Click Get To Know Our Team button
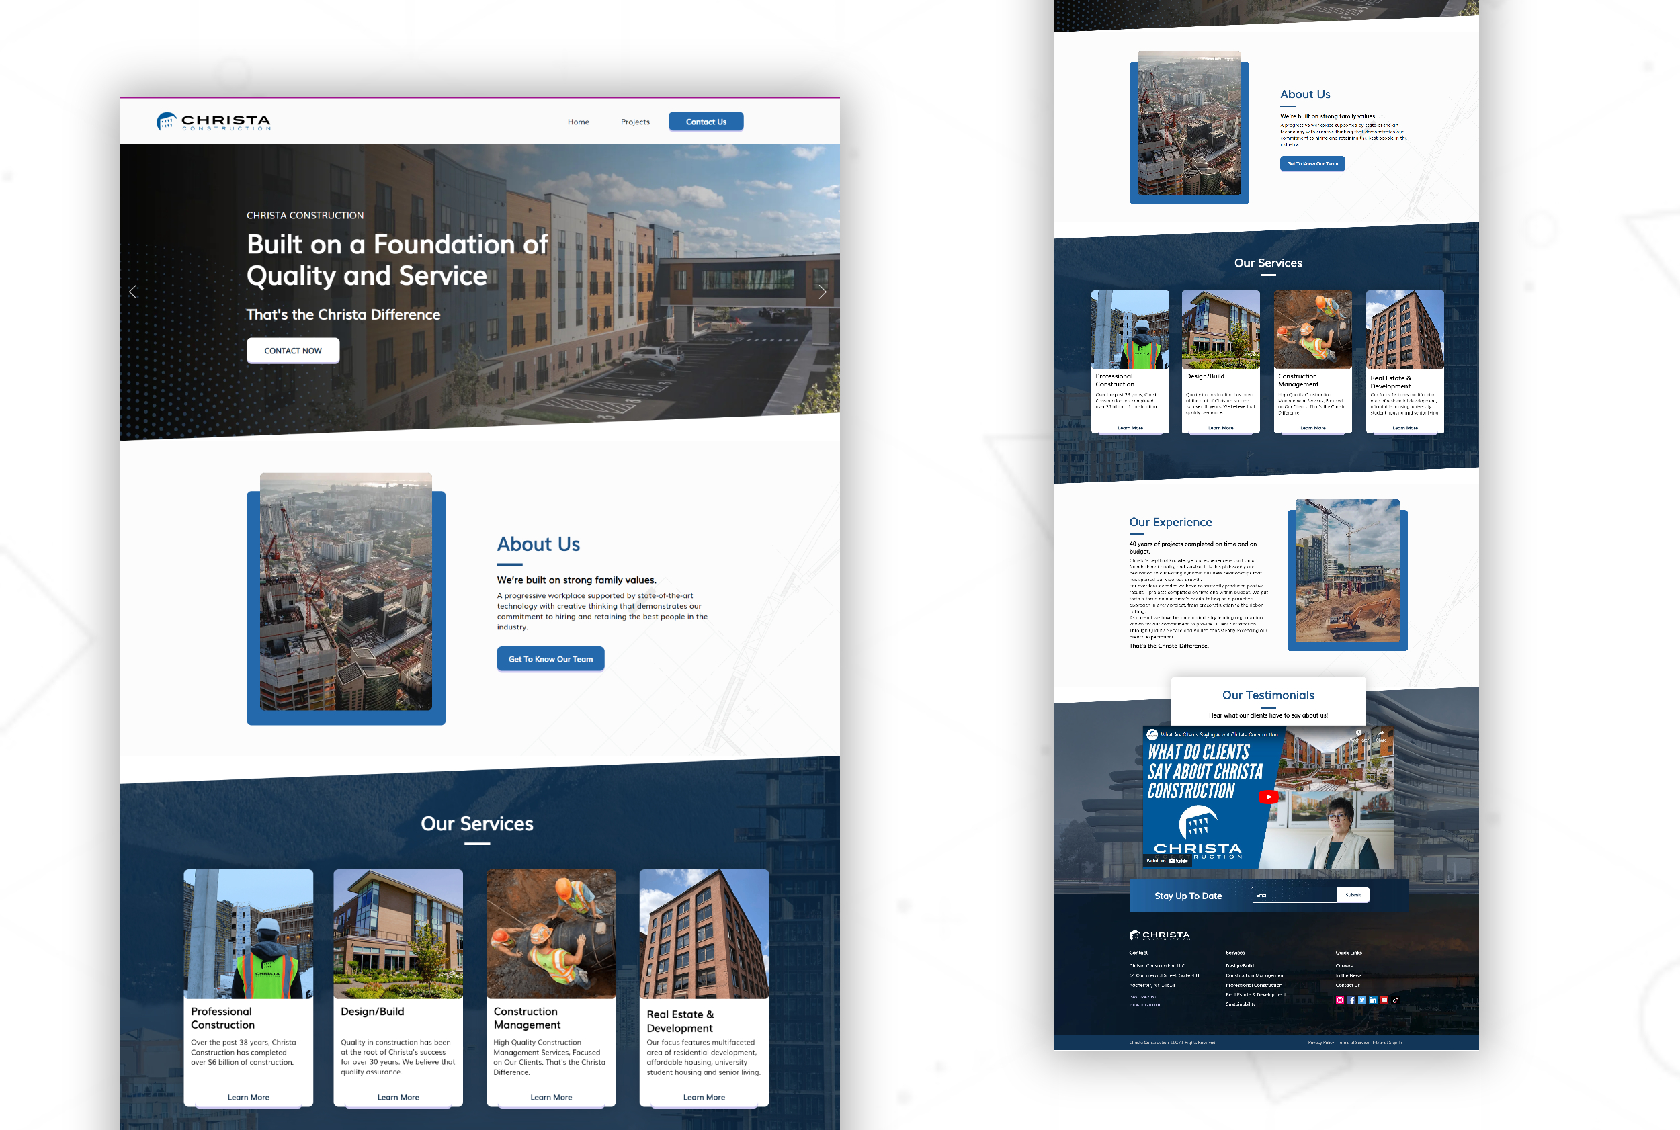The image size is (1680, 1130). 550,658
